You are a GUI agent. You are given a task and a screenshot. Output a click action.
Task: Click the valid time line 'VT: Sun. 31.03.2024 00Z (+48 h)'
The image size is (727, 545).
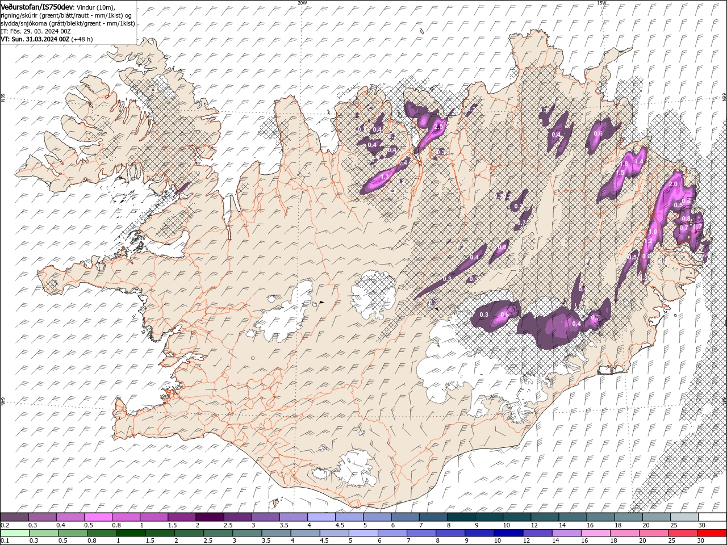coord(47,39)
